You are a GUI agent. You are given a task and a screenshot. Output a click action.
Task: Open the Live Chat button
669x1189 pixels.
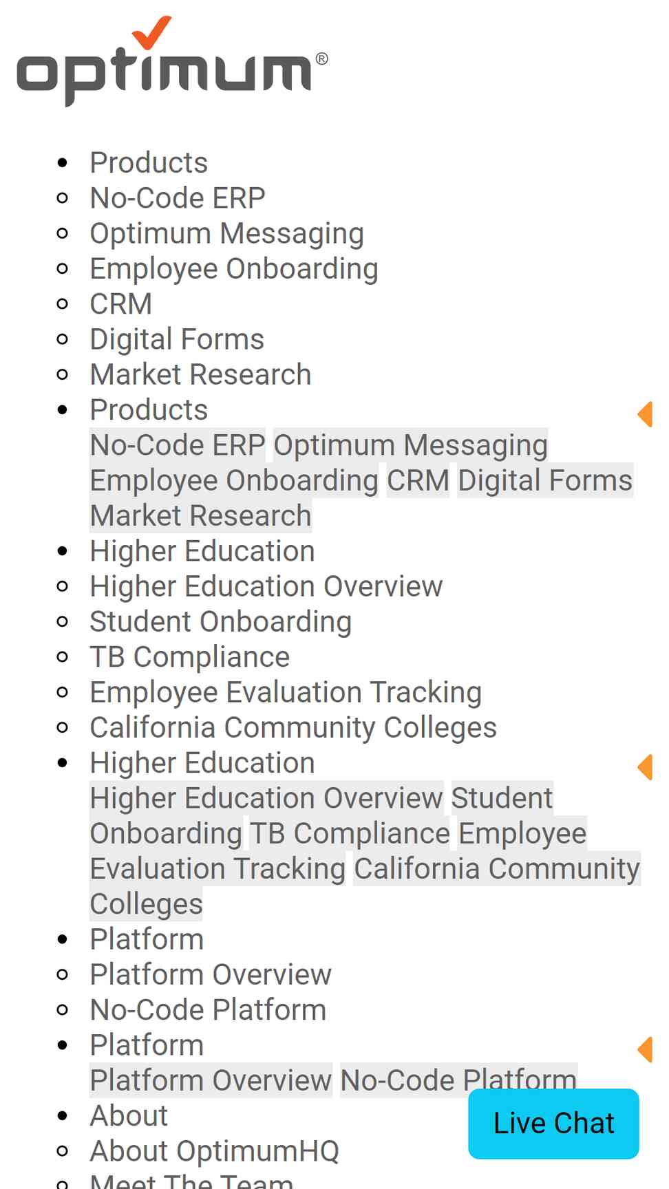pos(553,1124)
